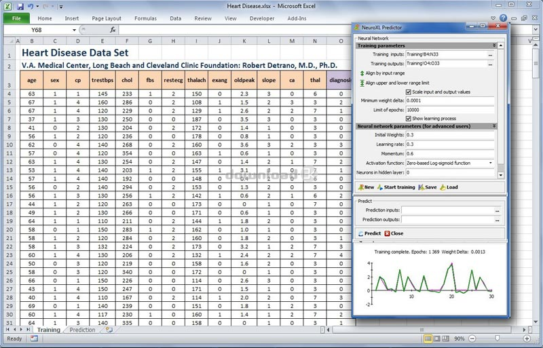Click Close button in NeuroXL Predictor
543x348 pixels.
[394, 234]
